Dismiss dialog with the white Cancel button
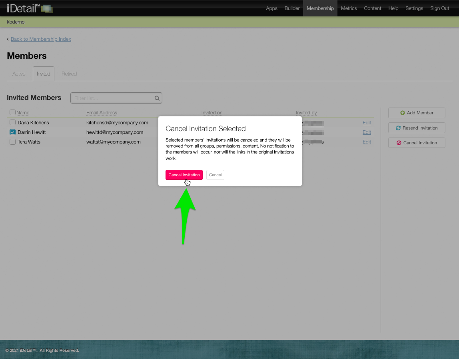459x359 pixels. coord(215,175)
